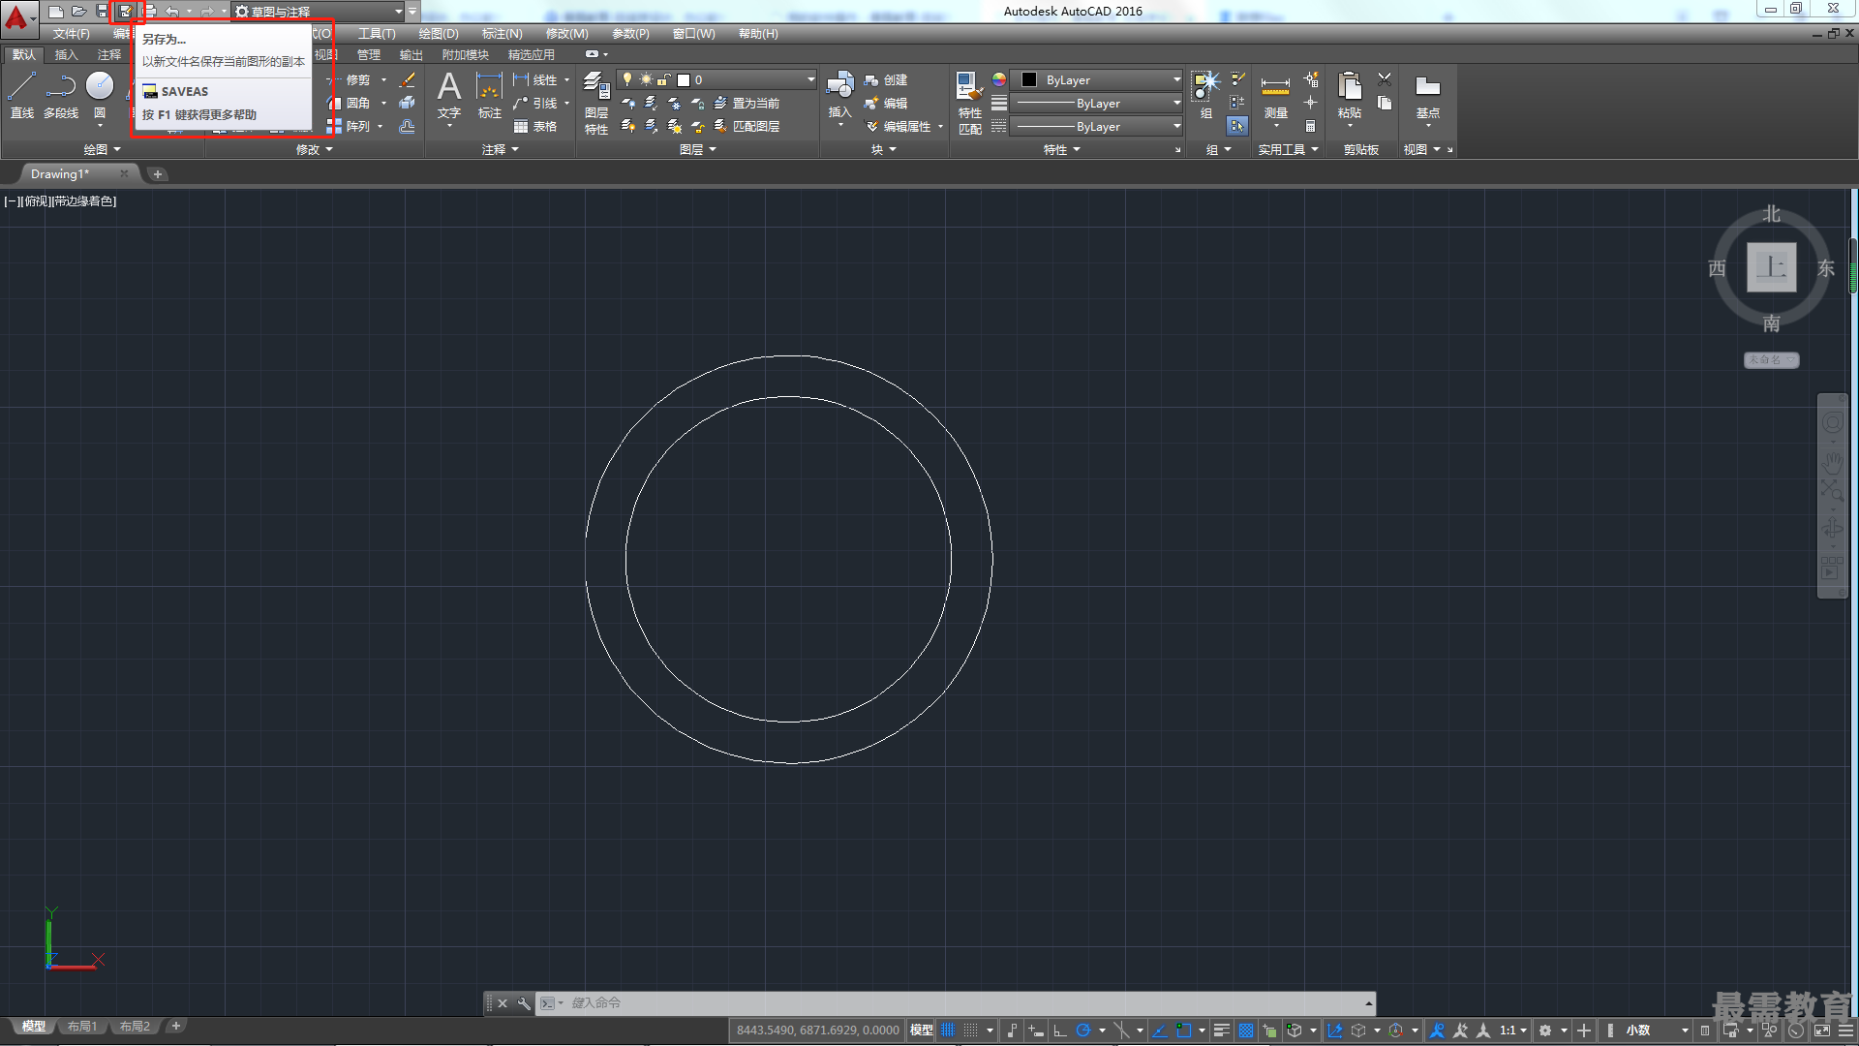The height and width of the screenshot is (1046, 1859).
Task: Click the erase icon in modify panel
Action: click(x=408, y=79)
